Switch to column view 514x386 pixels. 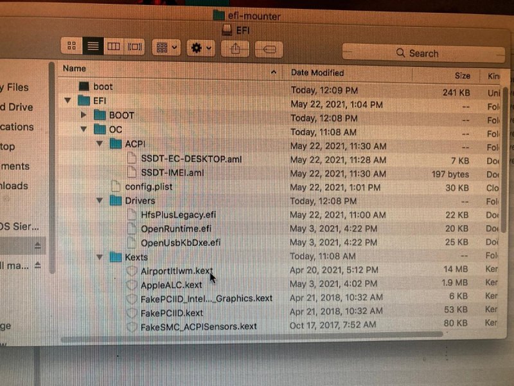[114, 46]
